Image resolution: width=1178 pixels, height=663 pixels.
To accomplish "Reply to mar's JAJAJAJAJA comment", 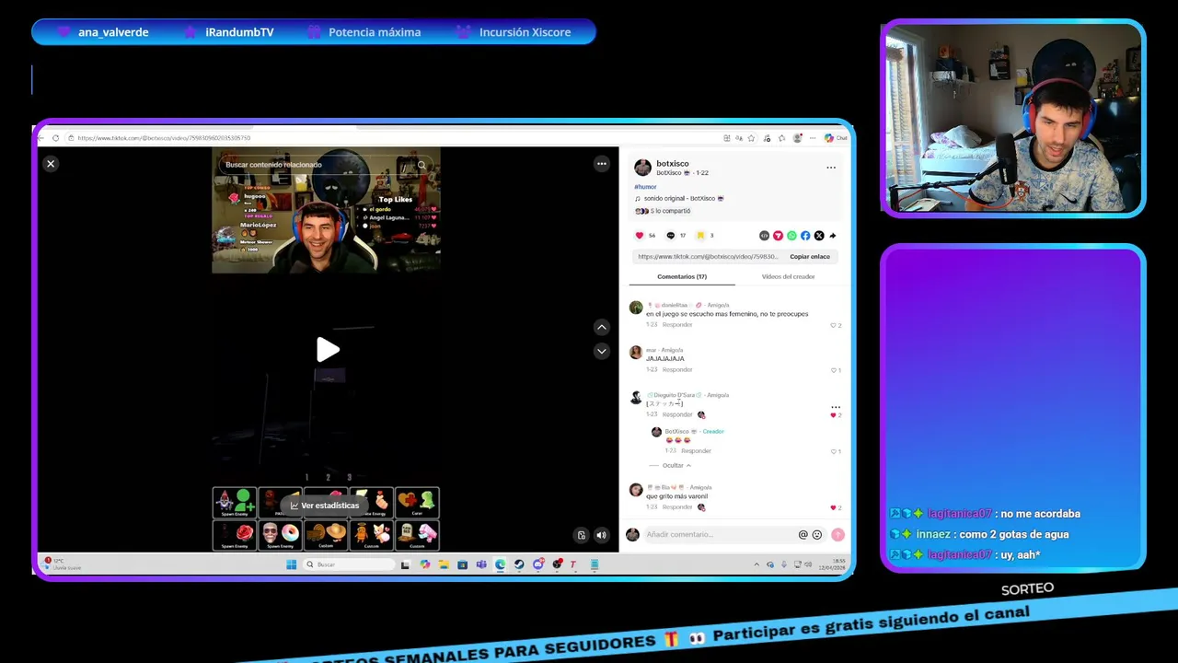I will coord(677,370).
